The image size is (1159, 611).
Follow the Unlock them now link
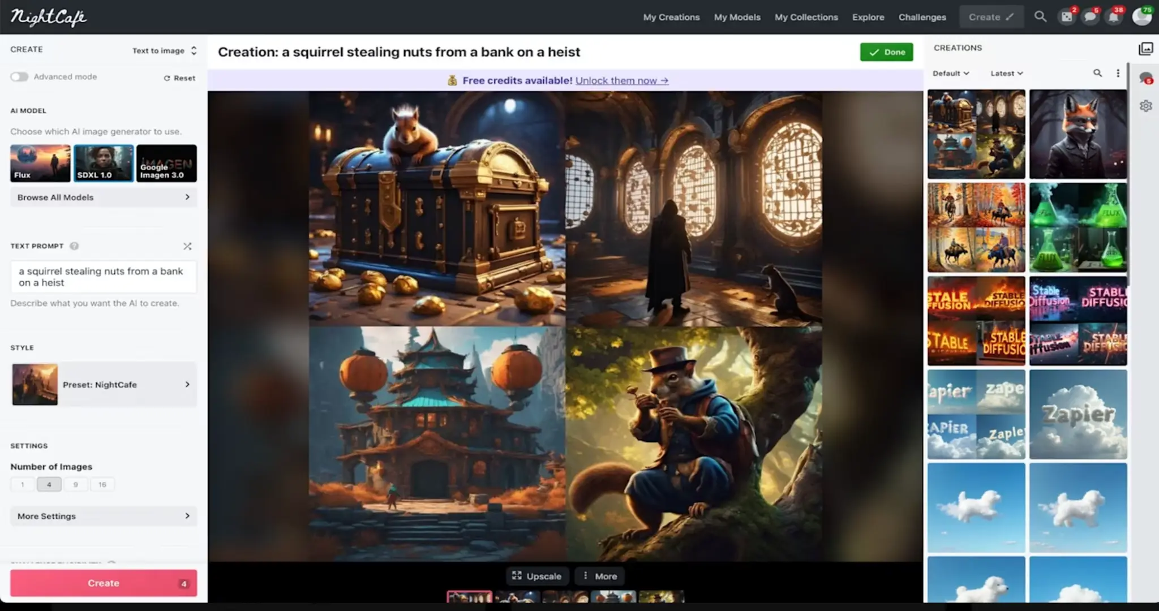[621, 80]
